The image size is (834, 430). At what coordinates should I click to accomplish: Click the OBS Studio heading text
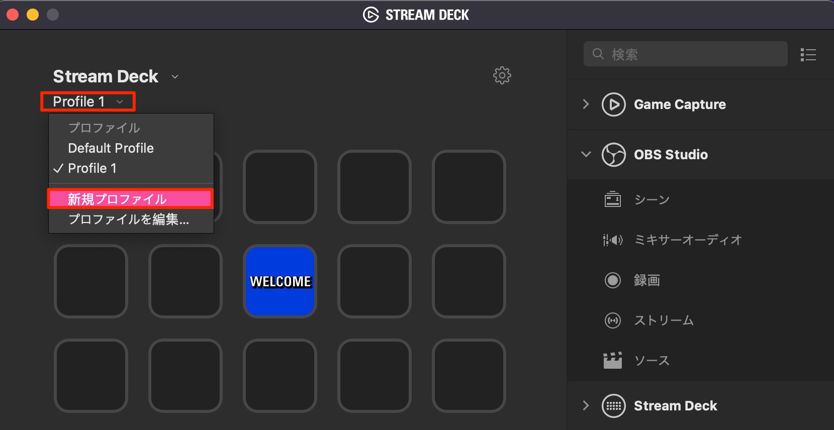(x=671, y=155)
